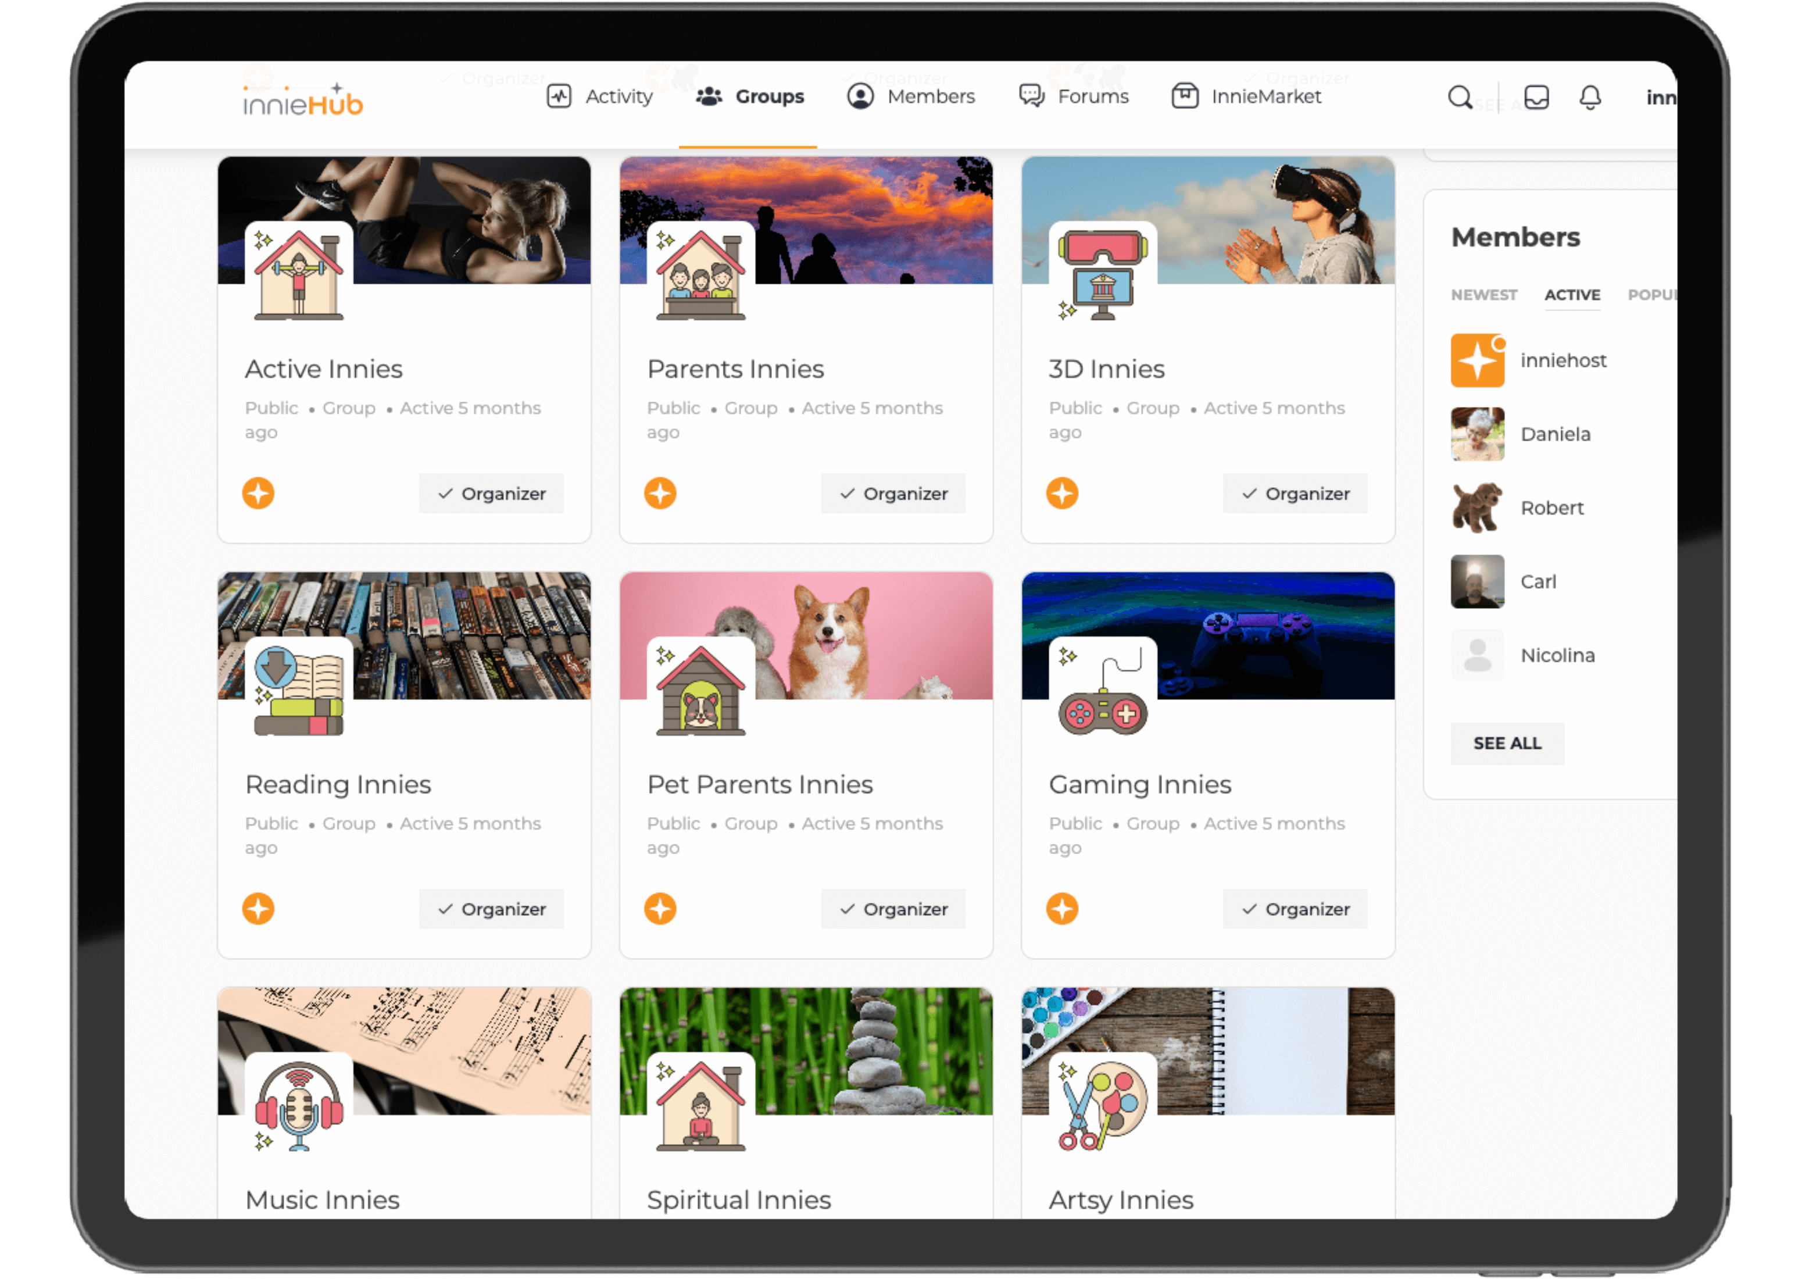1802x1279 pixels.
Task: Click Organizer button on Parents Innies card
Action: [x=893, y=493]
